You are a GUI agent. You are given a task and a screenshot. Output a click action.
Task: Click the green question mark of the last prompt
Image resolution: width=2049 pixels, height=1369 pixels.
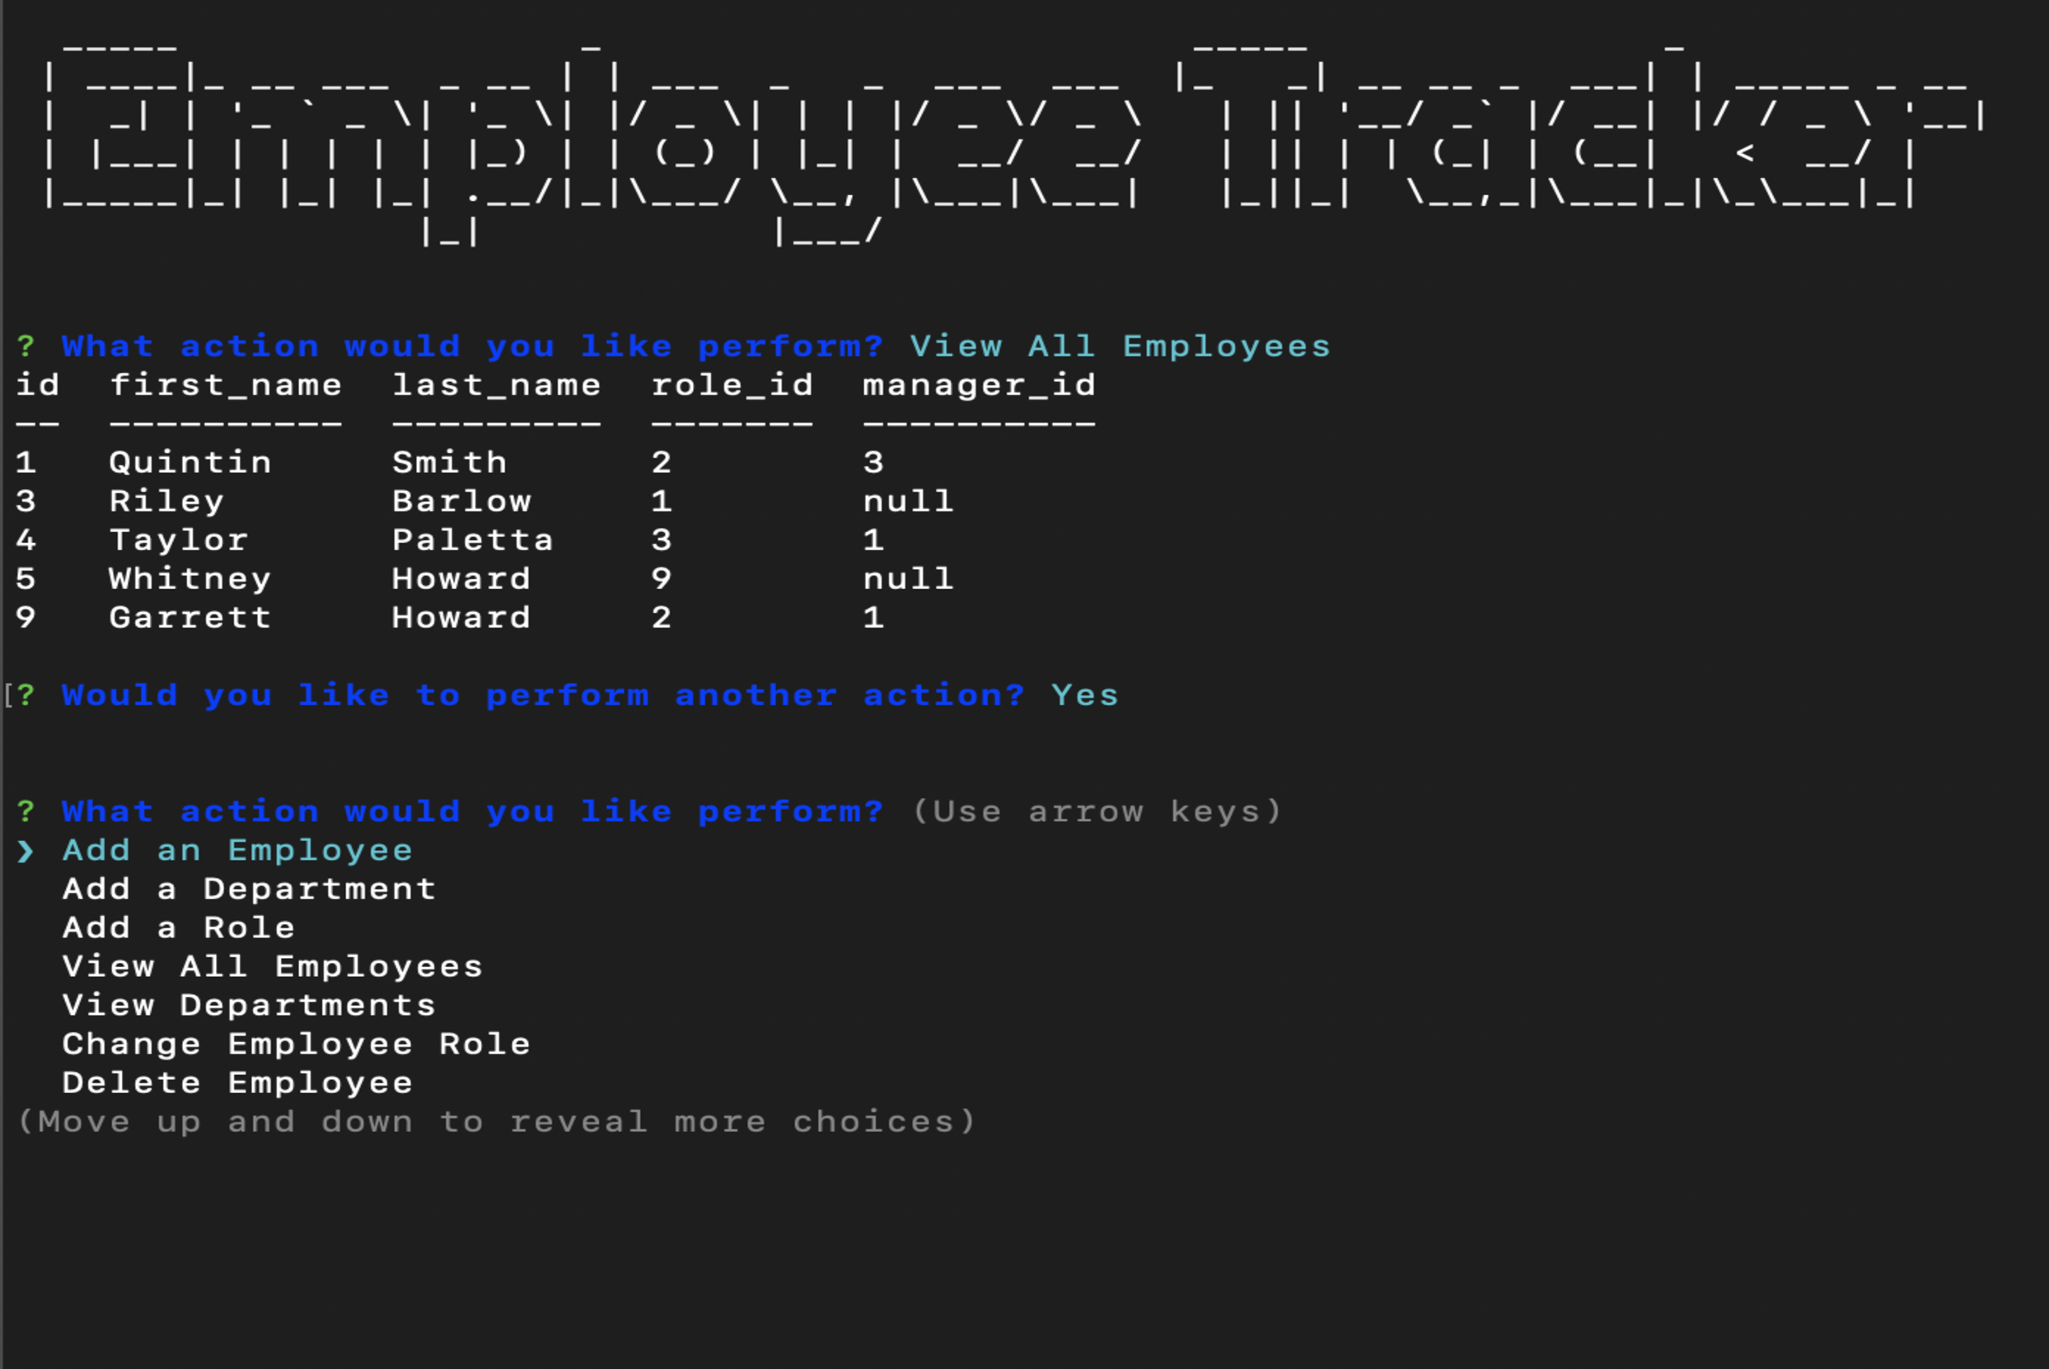pos(26,812)
